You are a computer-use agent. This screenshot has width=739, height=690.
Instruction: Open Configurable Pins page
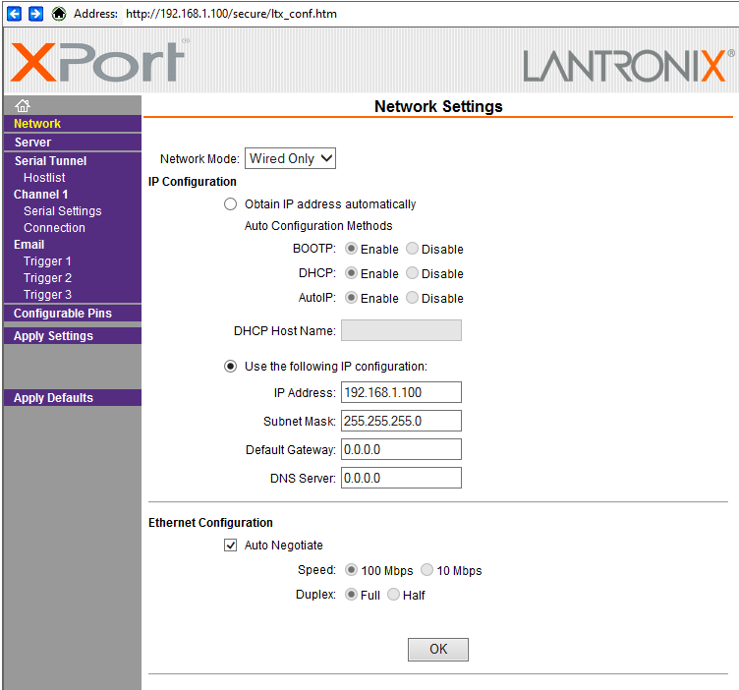click(63, 314)
